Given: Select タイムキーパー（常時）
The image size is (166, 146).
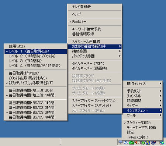Looking at the screenshot, I should click(x=94, y=64).
